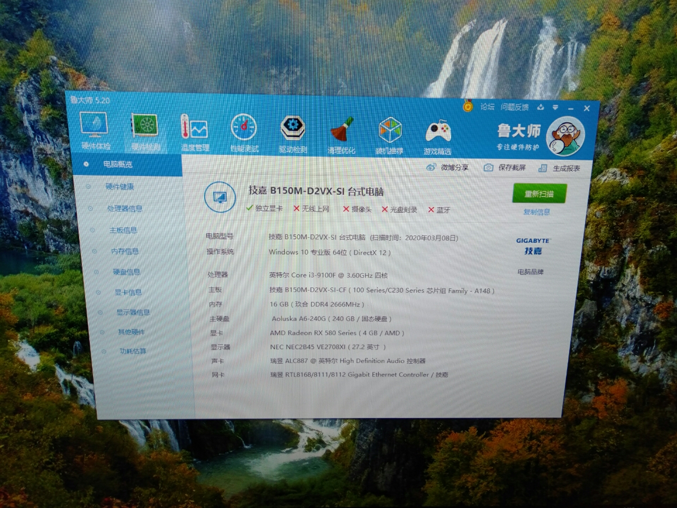
Task: Click the 电脑品牌 label under logo
Action: (x=530, y=272)
